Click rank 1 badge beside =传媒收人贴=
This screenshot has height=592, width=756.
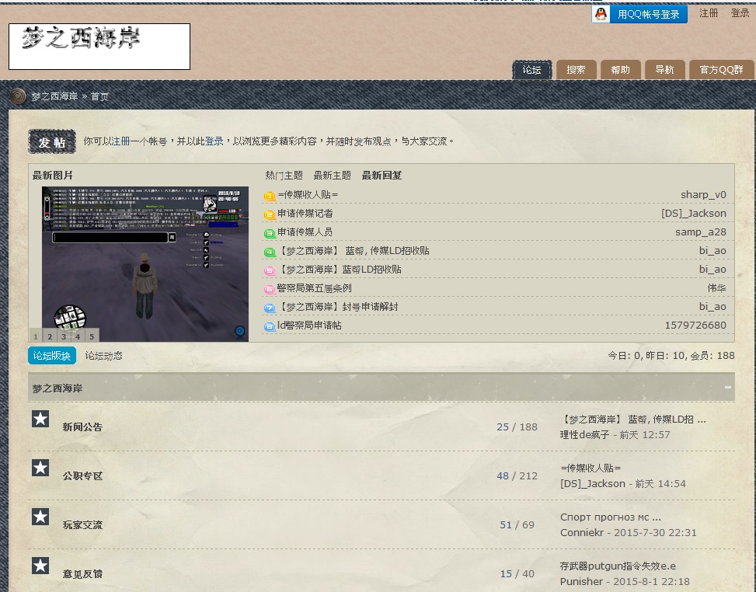coord(270,196)
